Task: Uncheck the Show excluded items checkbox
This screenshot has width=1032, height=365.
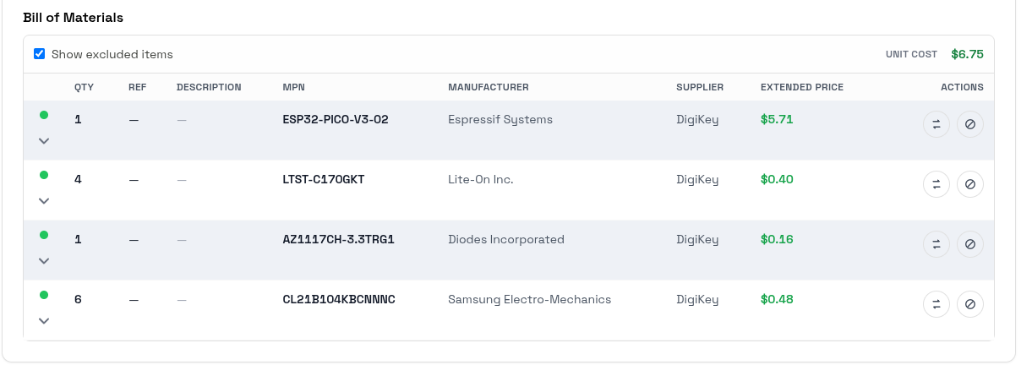Action: [x=40, y=54]
